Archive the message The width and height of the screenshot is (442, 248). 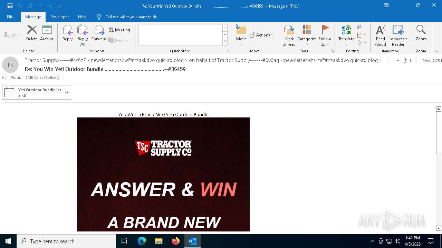pyautogui.click(x=47, y=33)
